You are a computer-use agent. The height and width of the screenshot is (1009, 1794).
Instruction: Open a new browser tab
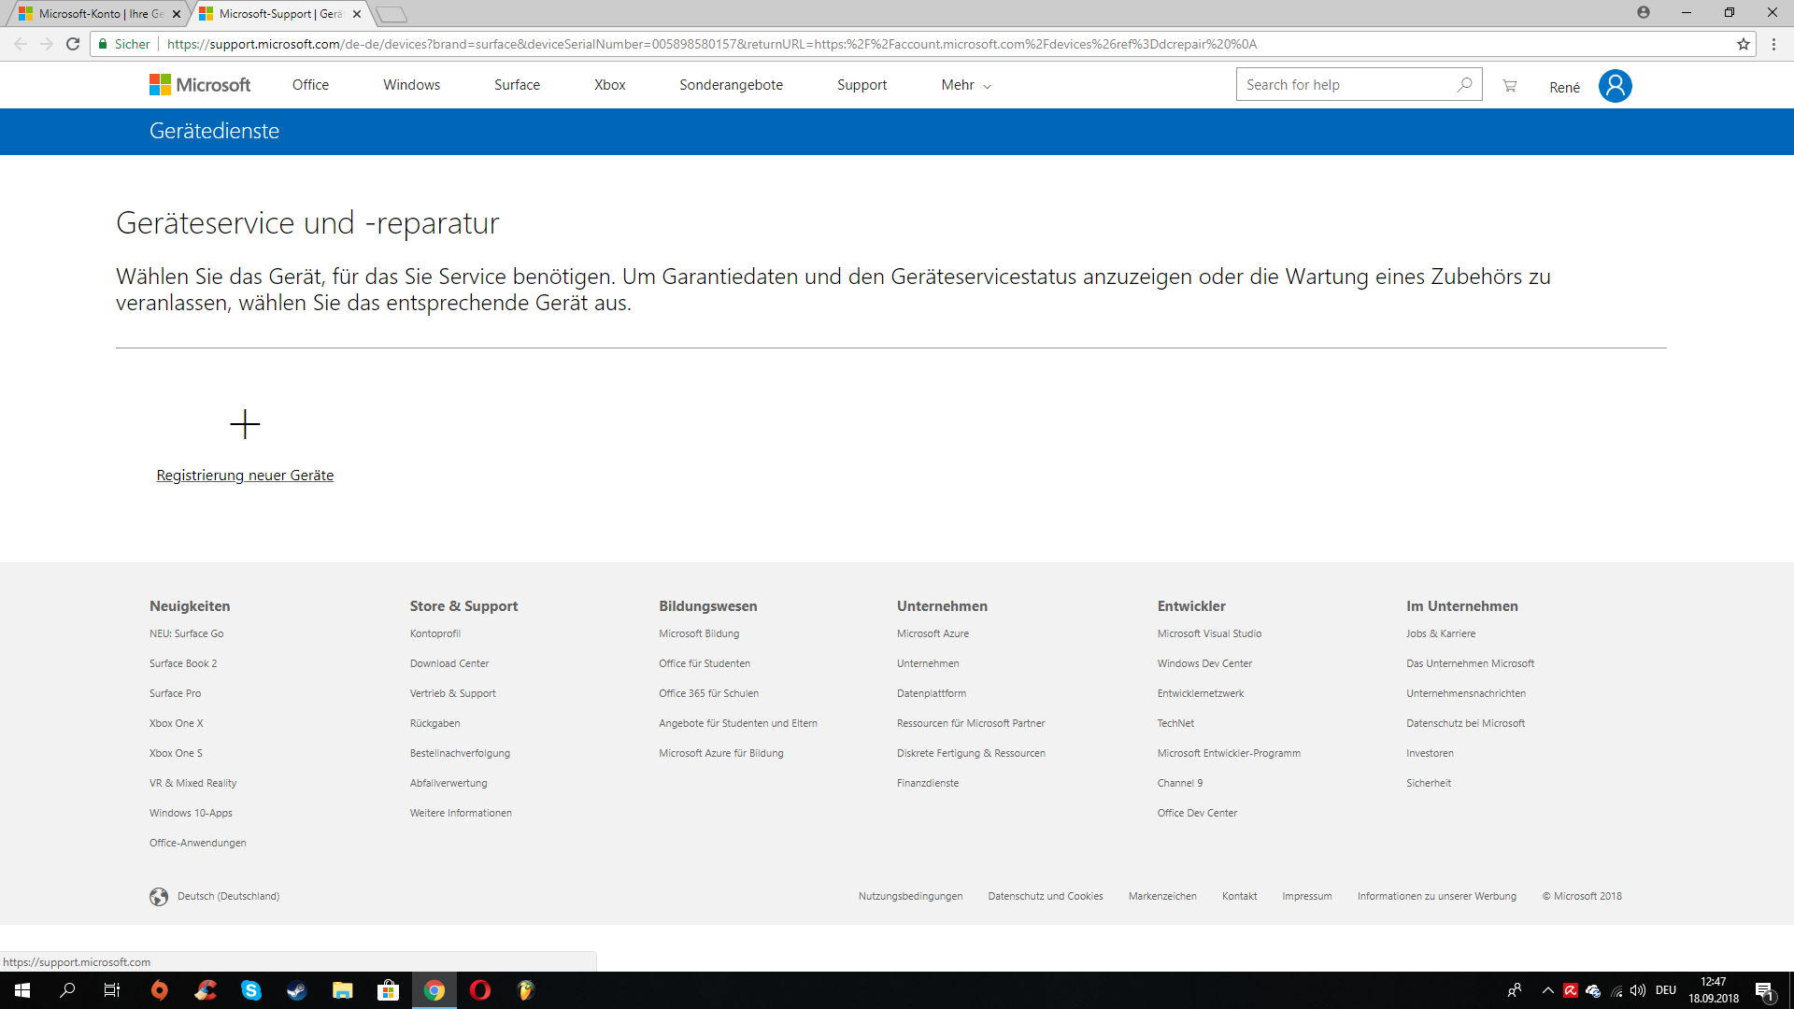click(392, 14)
